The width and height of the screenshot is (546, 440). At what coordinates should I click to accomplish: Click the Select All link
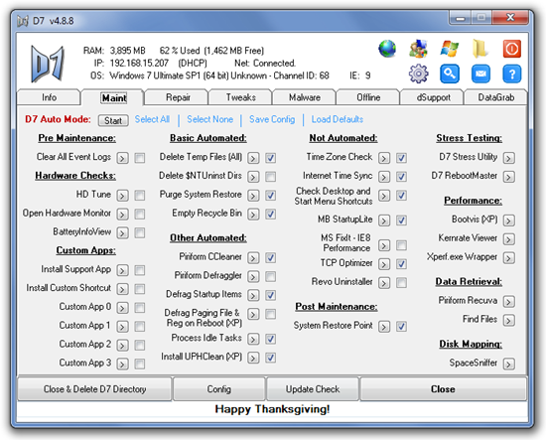152,119
